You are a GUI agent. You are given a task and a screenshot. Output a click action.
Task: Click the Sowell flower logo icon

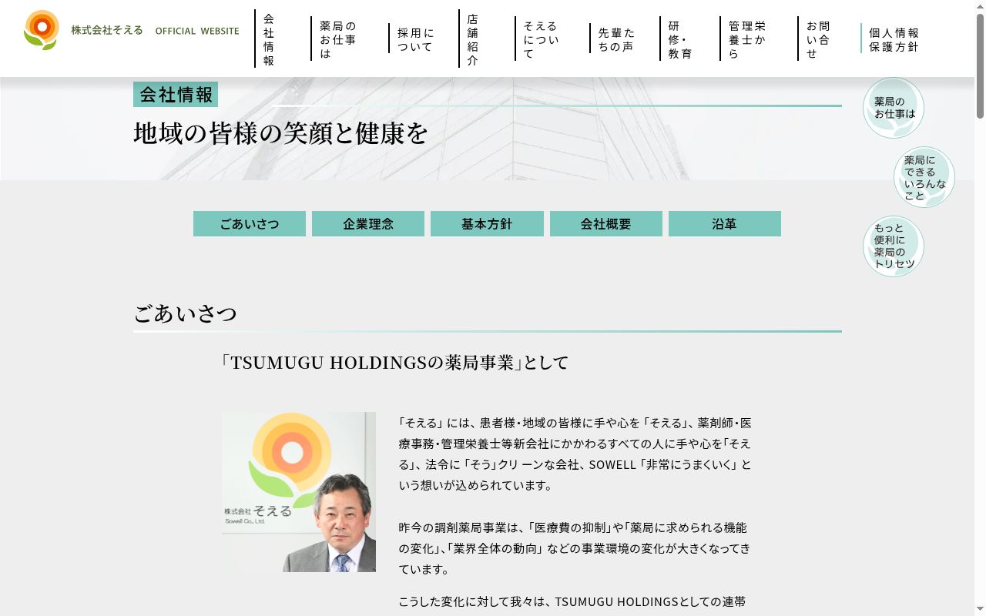click(42, 30)
